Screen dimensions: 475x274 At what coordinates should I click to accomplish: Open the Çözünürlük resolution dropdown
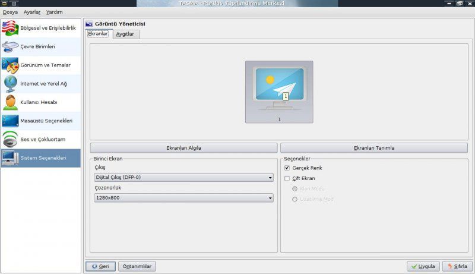tap(183, 198)
